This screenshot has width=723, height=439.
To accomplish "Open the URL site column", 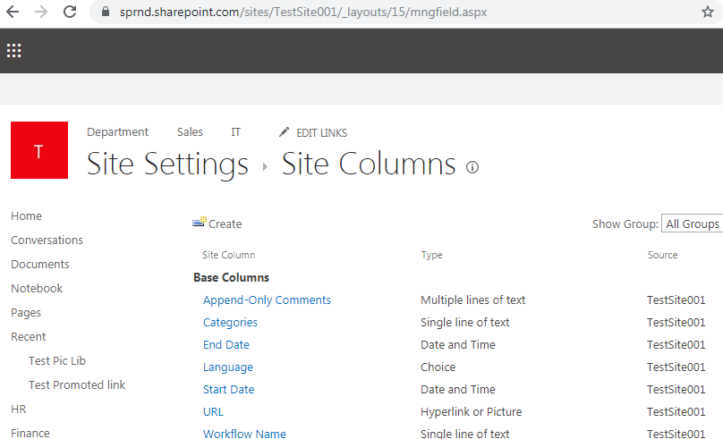I will [x=213, y=412].
